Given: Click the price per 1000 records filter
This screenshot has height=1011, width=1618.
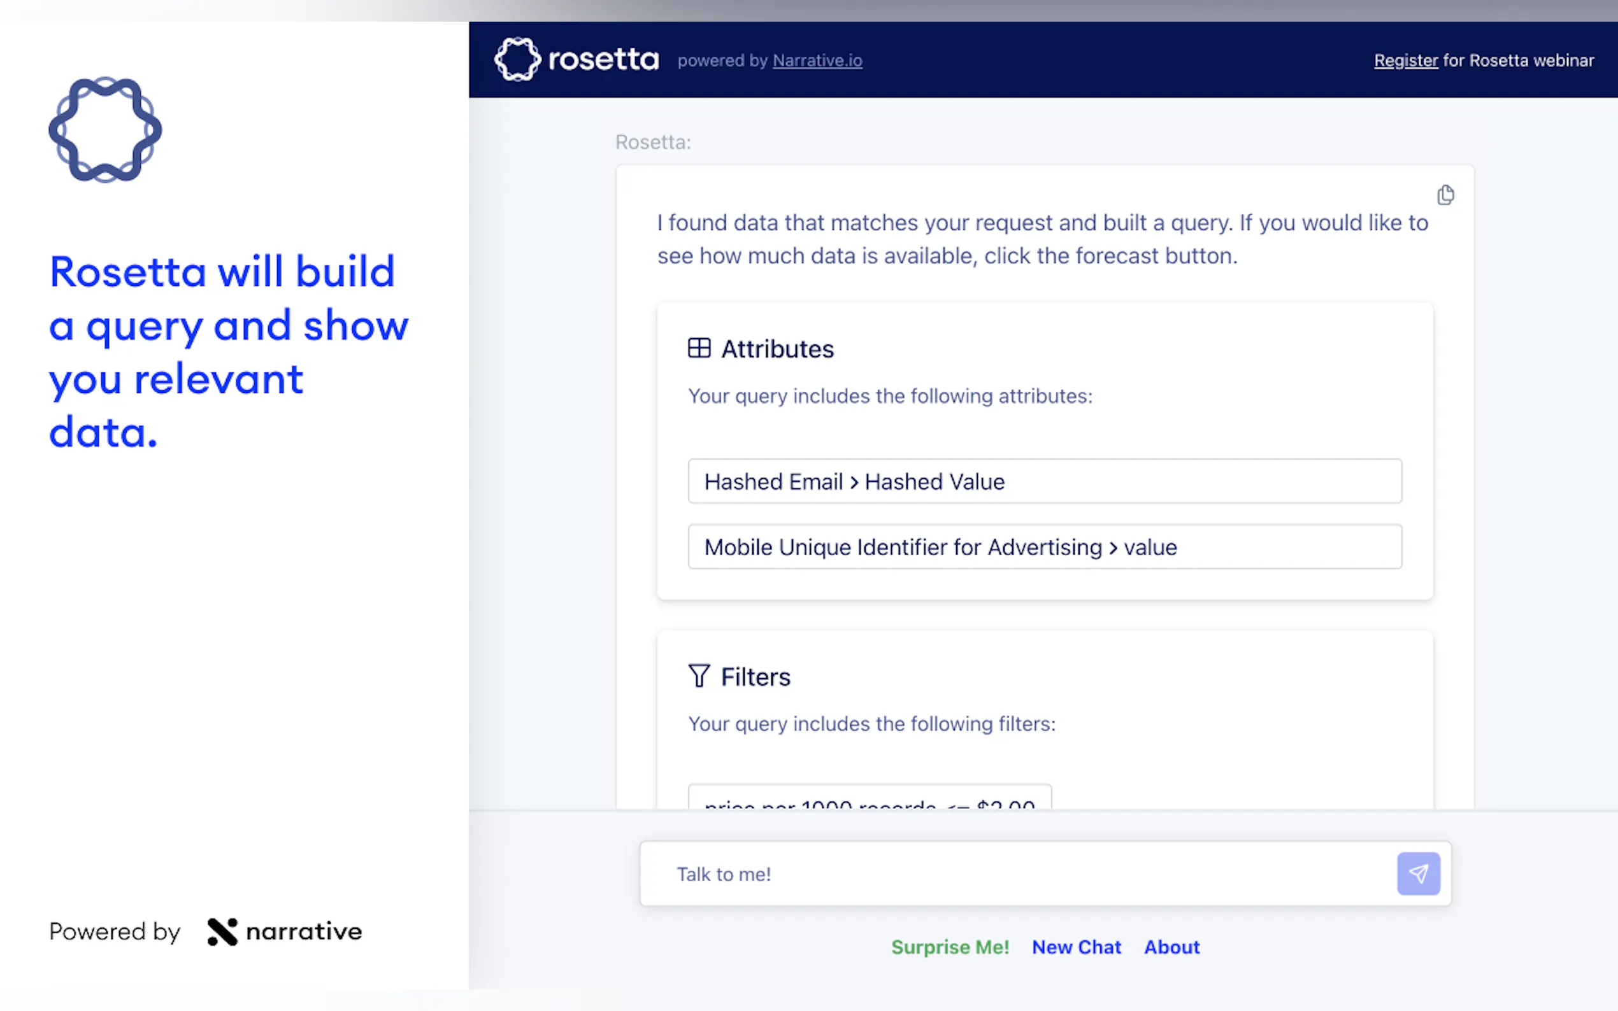Looking at the screenshot, I should 869,799.
